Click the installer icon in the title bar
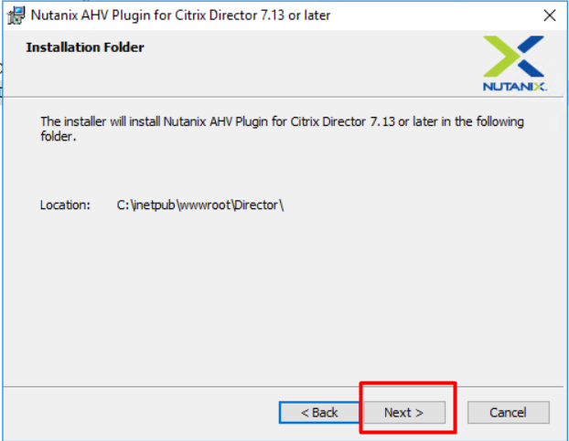 (16, 16)
